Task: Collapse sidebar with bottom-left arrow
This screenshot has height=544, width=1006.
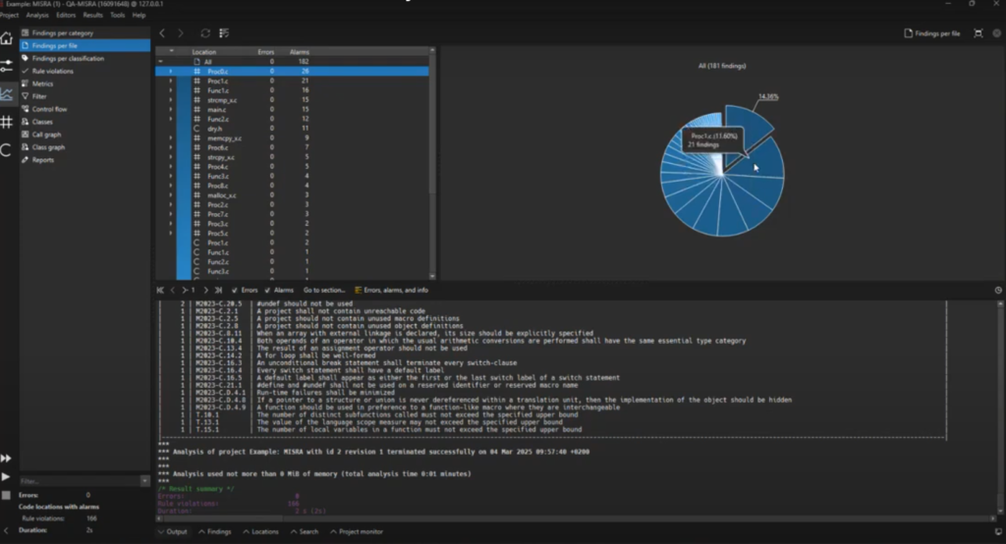Action: tap(6, 530)
